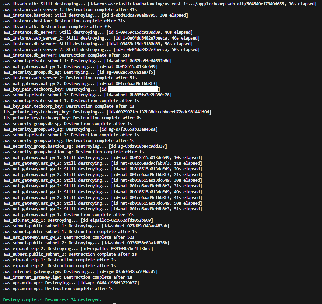
Task: Click the Elastic IP ID eipalloc-021052dfd1052b609
Action: click(x=117, y=220)
